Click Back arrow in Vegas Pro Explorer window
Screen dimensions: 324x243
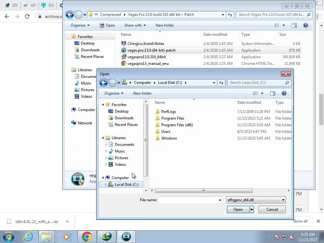pyautogui.click(x=70, y=15)
